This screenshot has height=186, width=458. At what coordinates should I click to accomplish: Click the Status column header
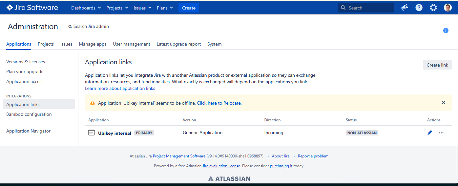pos(351,120)
